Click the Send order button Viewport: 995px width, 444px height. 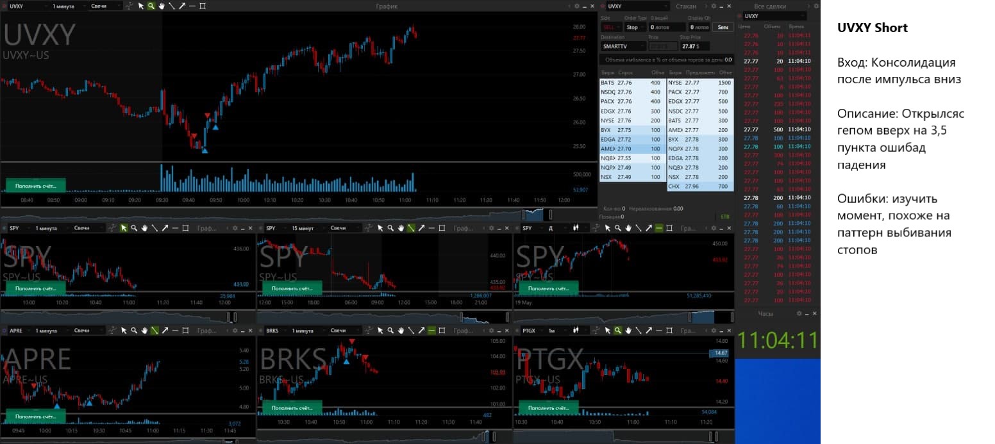click(723, 28)
